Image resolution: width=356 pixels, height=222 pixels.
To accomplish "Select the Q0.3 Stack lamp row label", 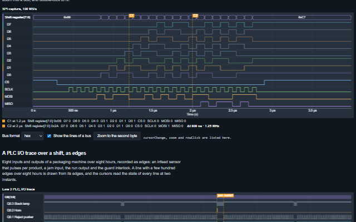I will tap(18, 204).
